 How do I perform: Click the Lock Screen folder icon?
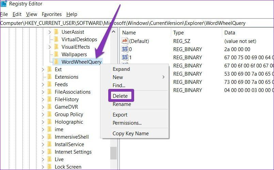tap(50, 167)
